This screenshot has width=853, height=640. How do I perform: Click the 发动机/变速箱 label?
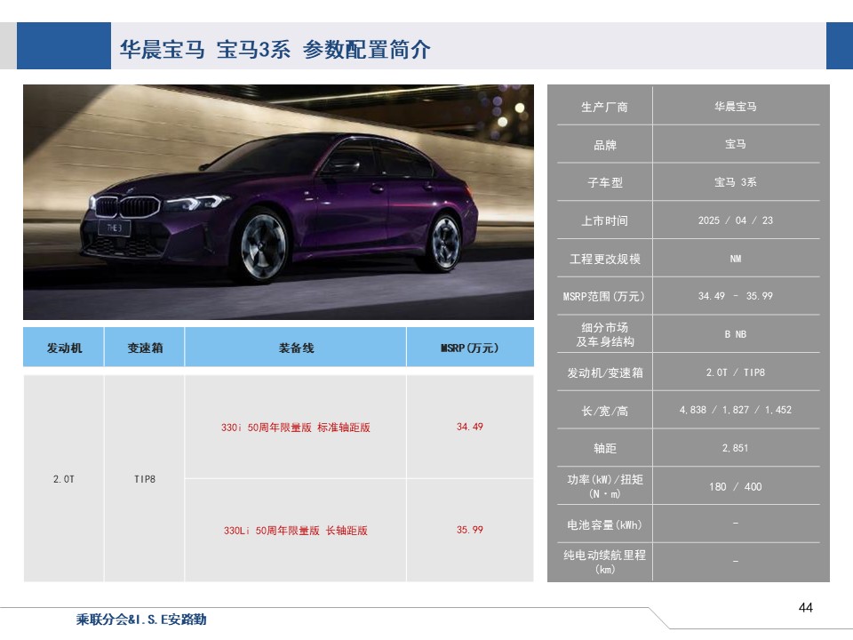(x=604, y=372)
